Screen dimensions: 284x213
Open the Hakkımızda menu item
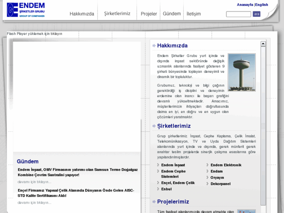tap(82, 14)
